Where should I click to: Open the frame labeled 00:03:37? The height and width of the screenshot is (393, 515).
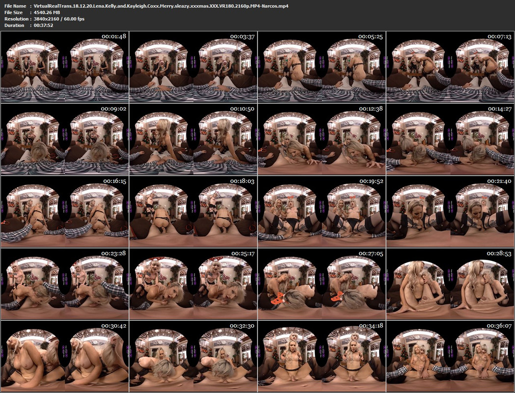pyautogui.click(x=193, y=67)
